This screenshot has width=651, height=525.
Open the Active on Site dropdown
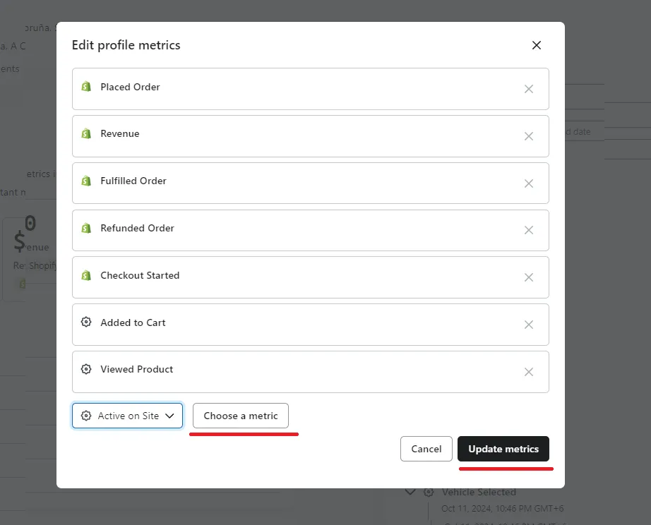[x=127, y=416]
